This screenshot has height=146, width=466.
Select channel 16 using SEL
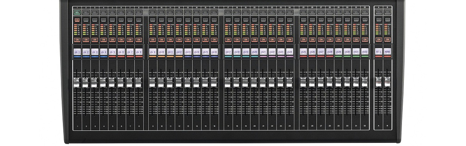pyautogui.click(x=214, y=12)
